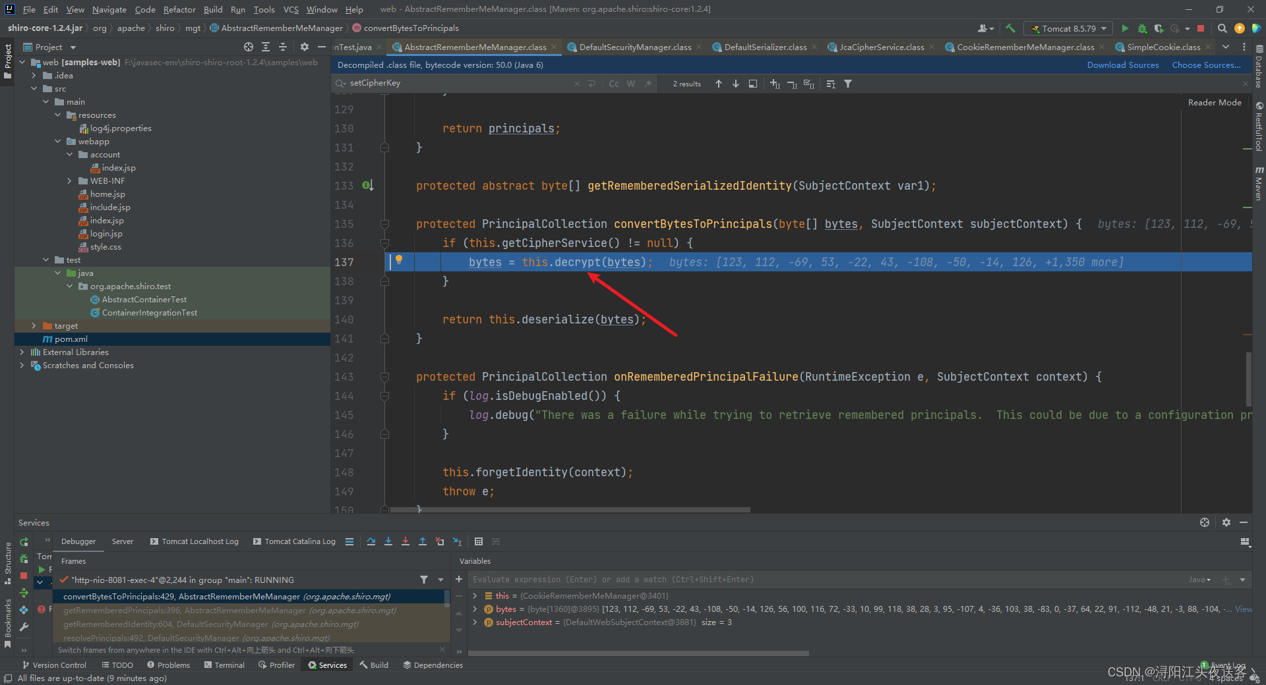This screenshot has height=685, width=1266.
Task: Open the Navigate menu
Action: [x=109, y=9]
